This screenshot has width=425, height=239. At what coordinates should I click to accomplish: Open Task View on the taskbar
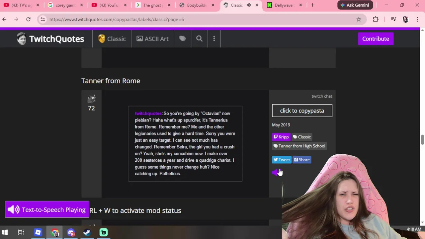[21, 232]
